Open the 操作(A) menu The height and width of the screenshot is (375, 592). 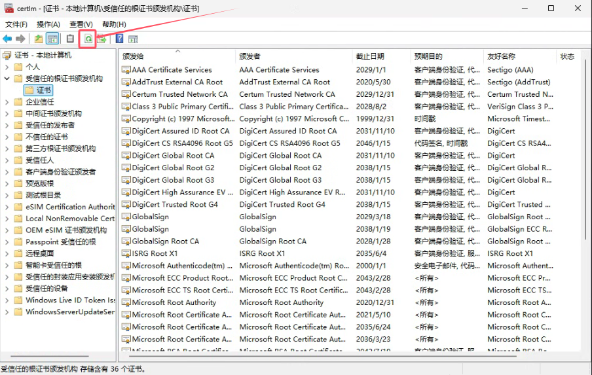(x=48, y=24)
